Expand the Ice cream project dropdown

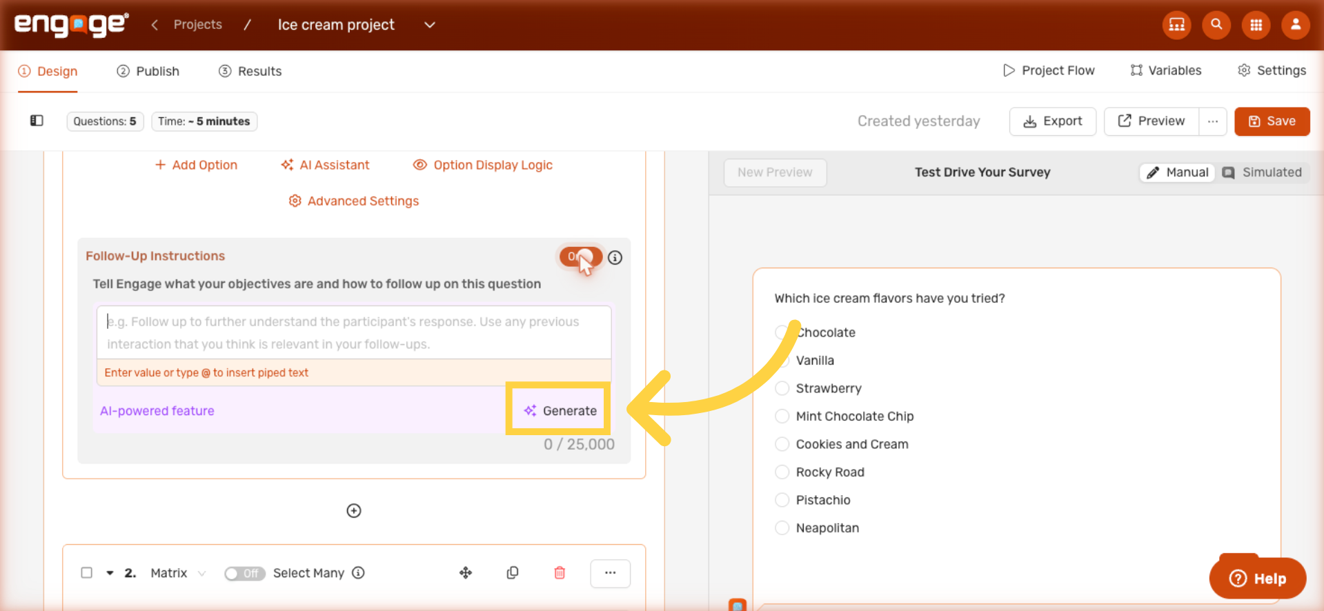[x=430, y=25]
